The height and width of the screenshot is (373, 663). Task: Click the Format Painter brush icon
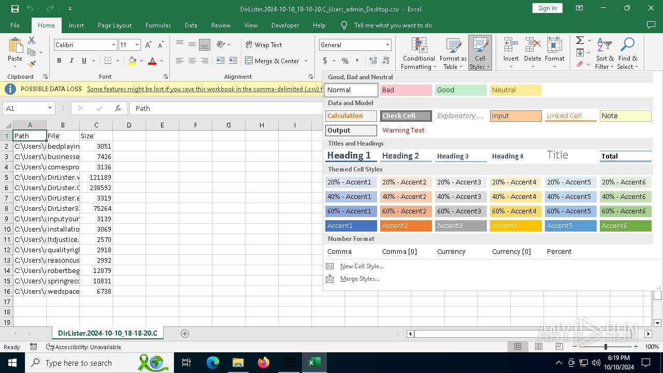click(32, 64)
